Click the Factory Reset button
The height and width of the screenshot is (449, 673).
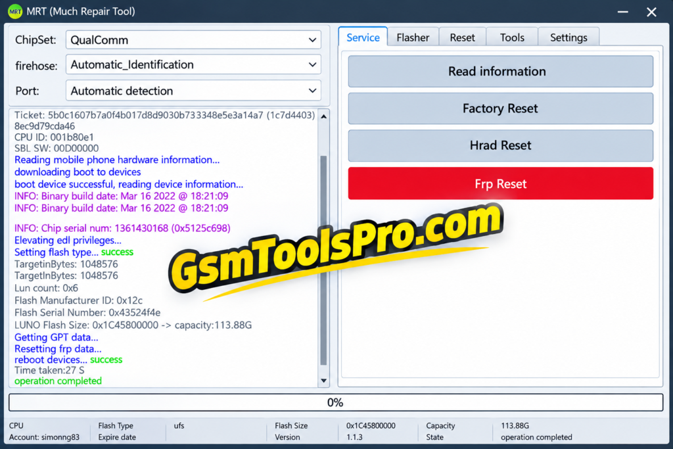500,108
